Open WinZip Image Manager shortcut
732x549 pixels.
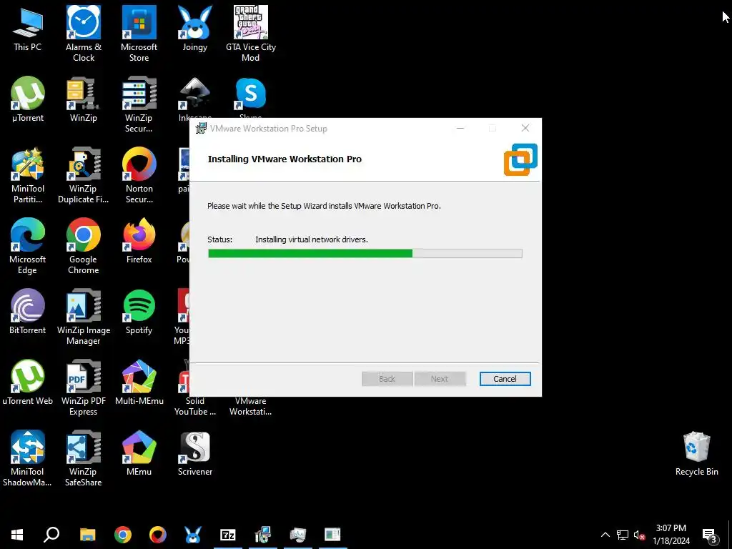point(84,317)
